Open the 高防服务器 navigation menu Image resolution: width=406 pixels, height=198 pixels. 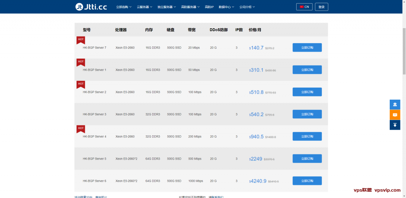click(190, 7)
